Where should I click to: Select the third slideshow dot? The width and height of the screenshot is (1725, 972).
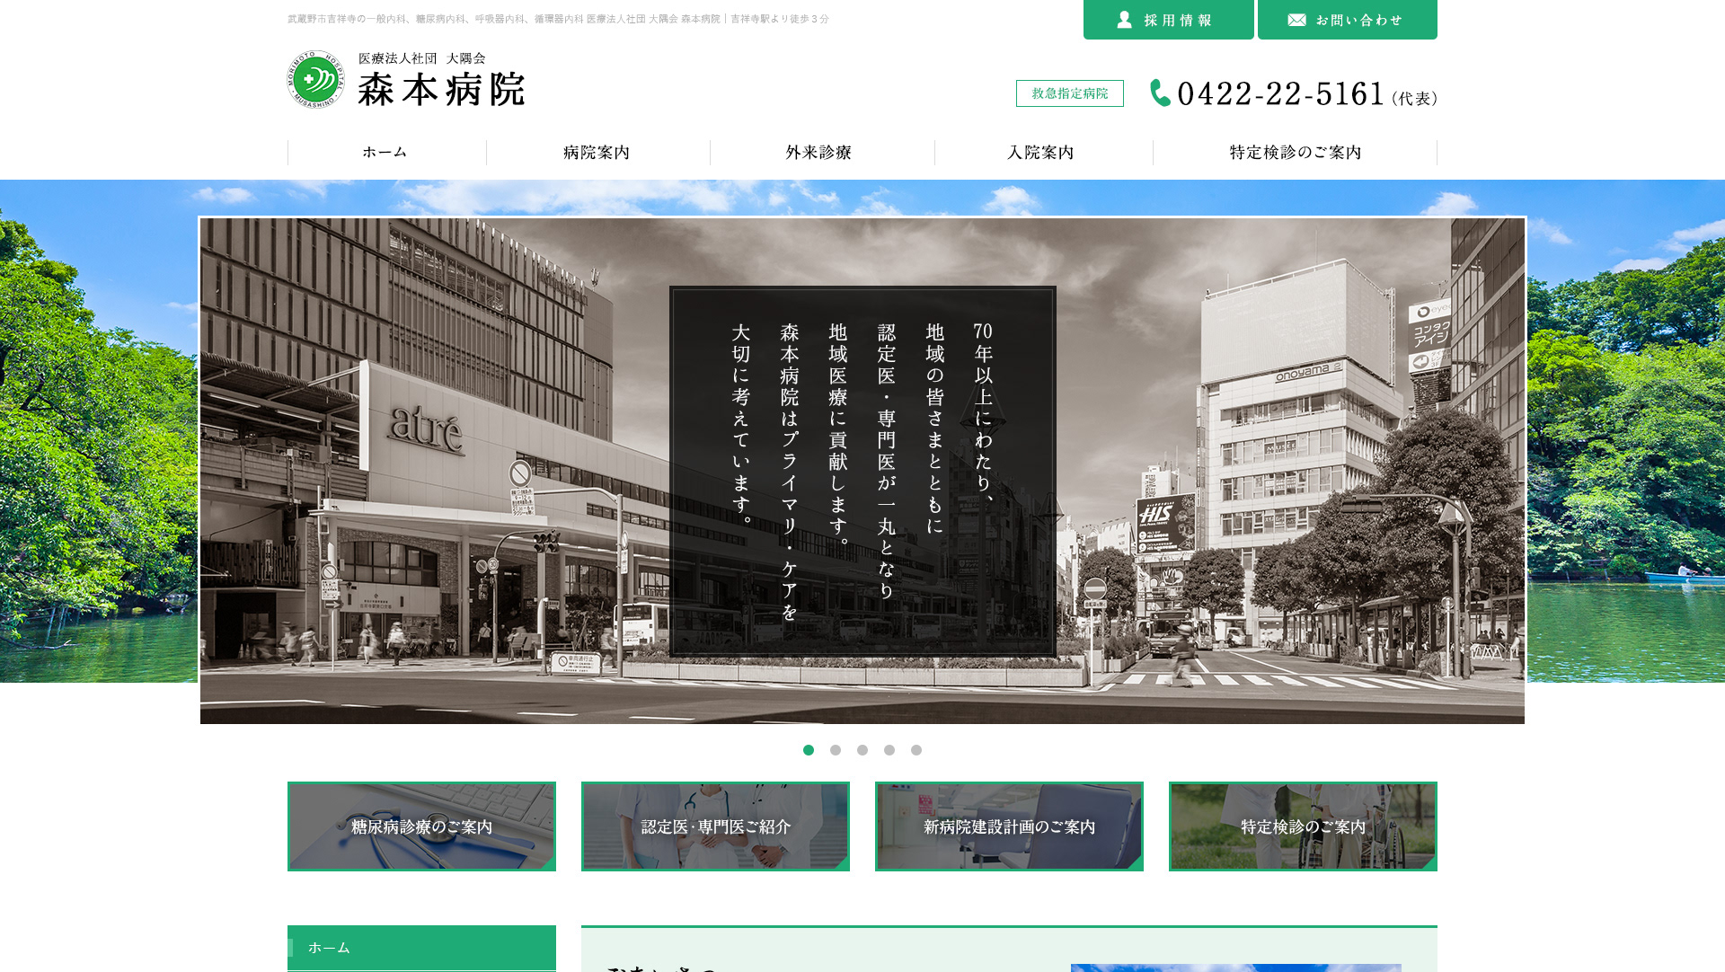coord(862,750)
